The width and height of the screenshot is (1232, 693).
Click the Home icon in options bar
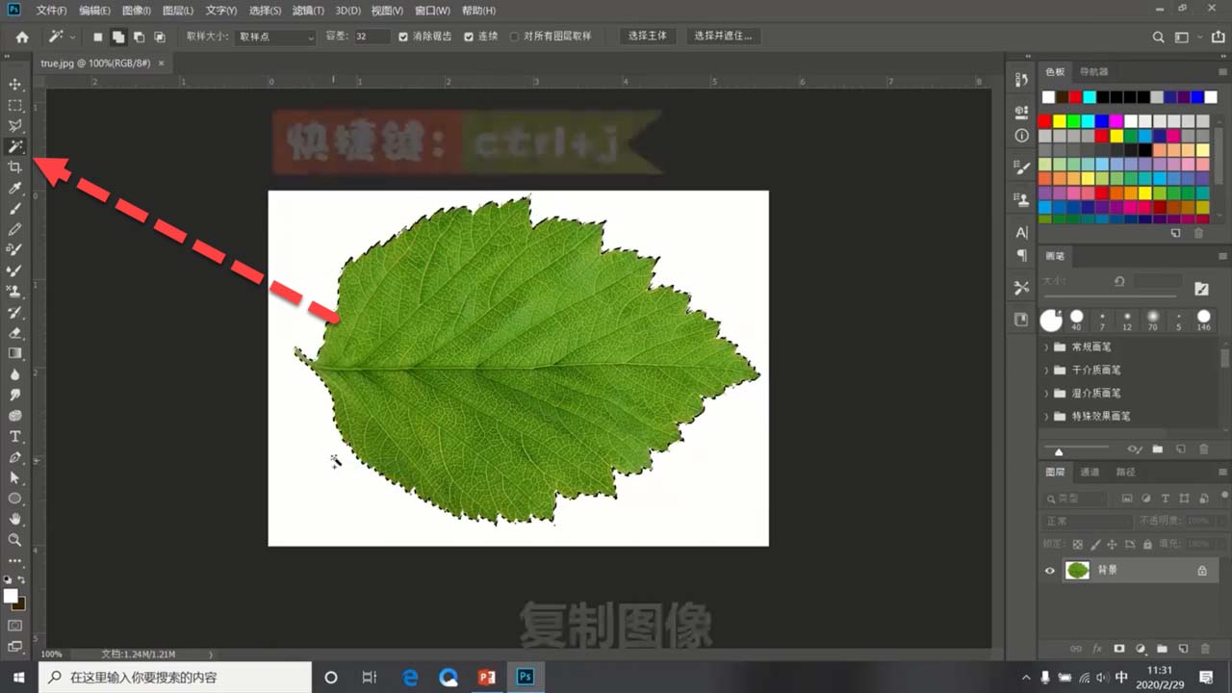point(22,37)
